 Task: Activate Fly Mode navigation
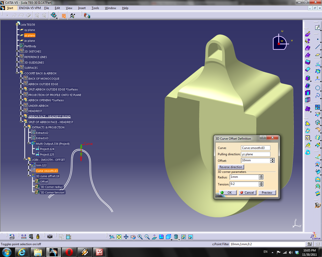pyautogui.click(x=112, y=237)
